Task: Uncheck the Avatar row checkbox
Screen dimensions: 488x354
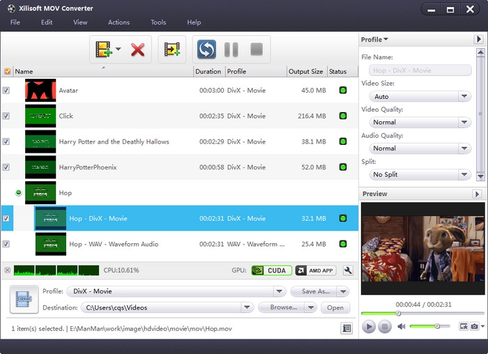Action: pyautogui.click(x=6, y=90)
